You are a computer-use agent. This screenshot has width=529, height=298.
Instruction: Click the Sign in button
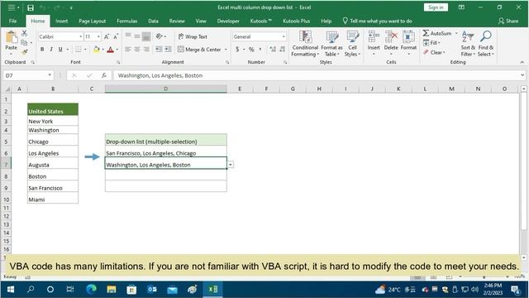click(436, 7)
